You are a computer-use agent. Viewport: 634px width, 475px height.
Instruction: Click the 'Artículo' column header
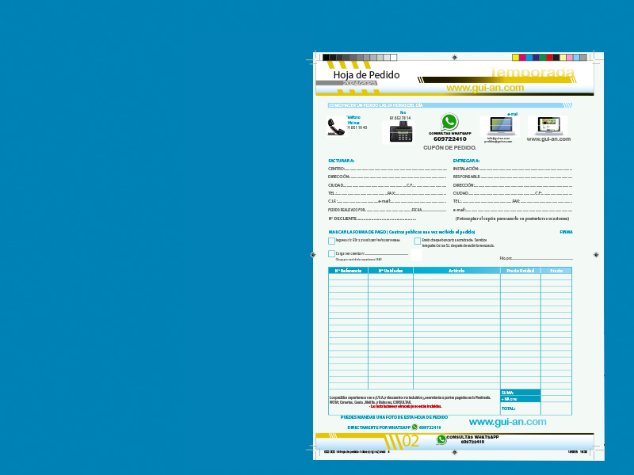(456, 271)
